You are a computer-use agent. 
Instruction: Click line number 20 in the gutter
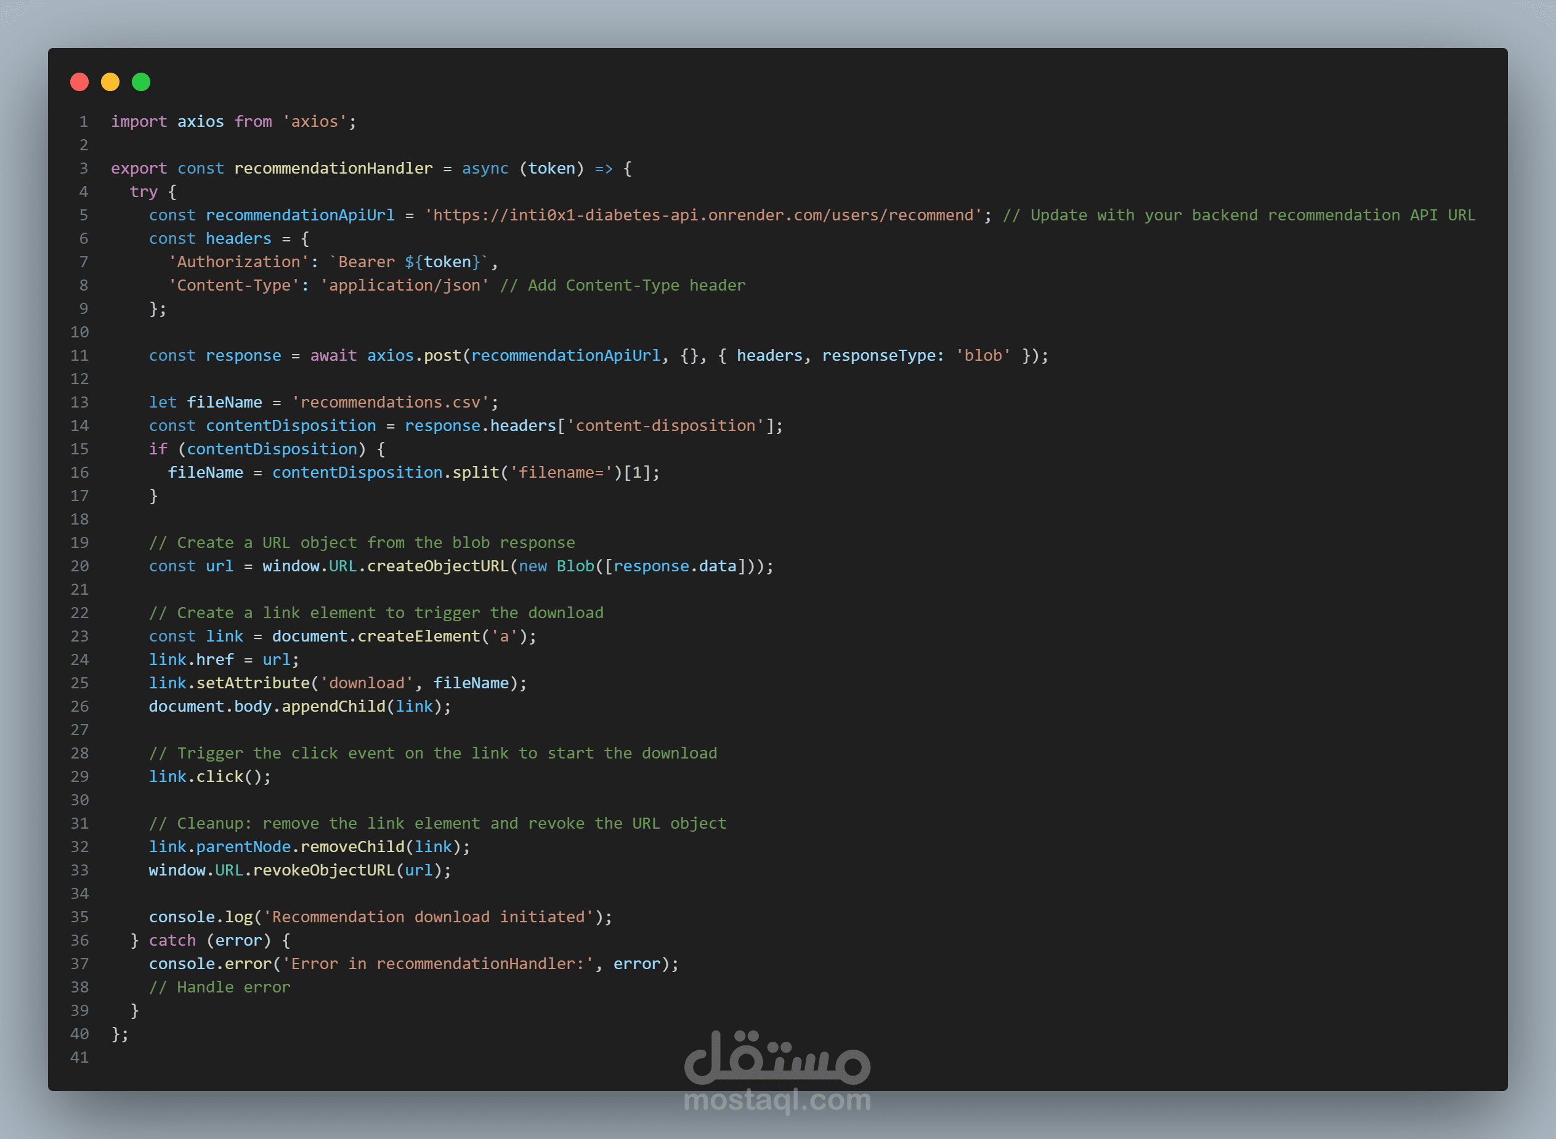80,566
